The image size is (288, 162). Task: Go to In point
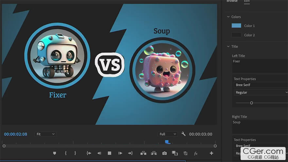coord(89,153)
